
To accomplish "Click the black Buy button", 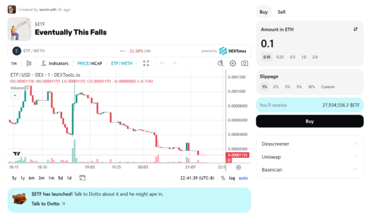I will (x=310, y=121).
